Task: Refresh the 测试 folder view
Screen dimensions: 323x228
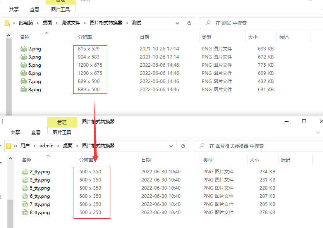Action: pyautogui.click(x=189, y=23)
